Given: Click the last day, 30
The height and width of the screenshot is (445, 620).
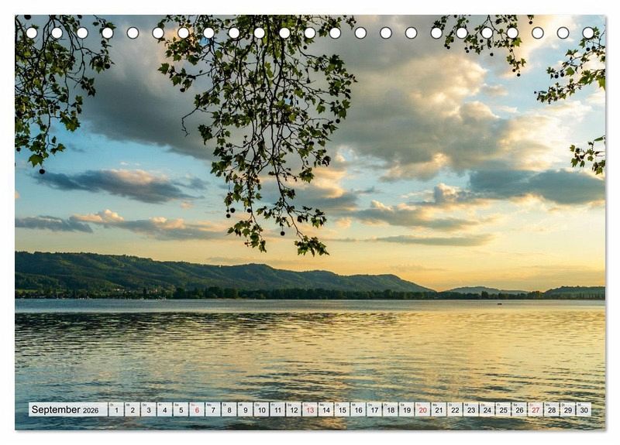Looking at the screenshot, I should pos(583,409).
